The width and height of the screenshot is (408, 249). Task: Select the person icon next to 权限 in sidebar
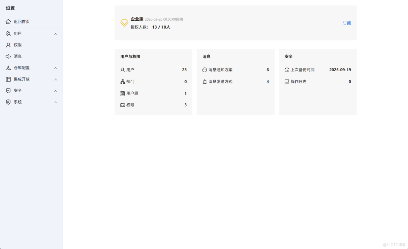[x=8, y=45]
